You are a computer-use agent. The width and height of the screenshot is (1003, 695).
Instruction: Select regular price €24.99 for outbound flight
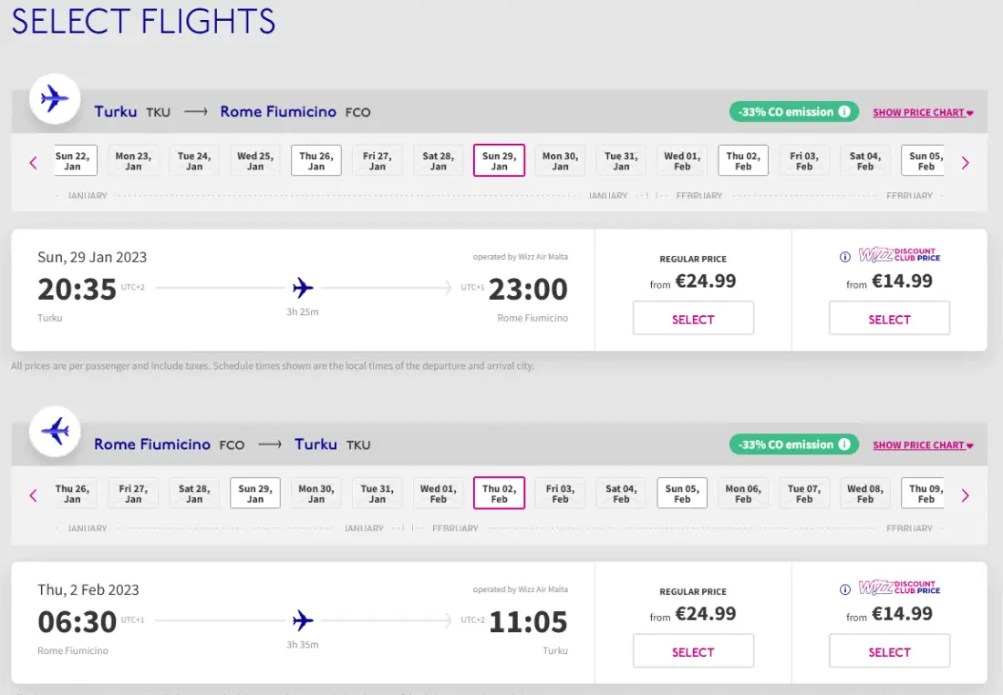(693, 319)
